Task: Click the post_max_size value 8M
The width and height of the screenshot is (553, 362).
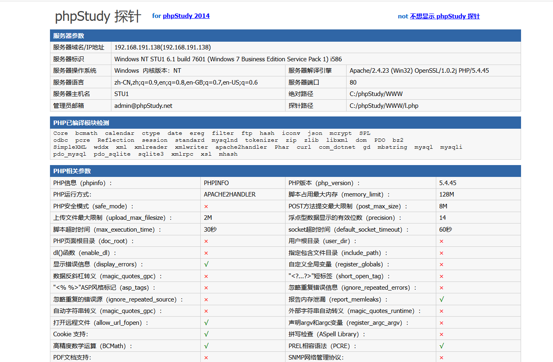Action: tap(443, 206)
